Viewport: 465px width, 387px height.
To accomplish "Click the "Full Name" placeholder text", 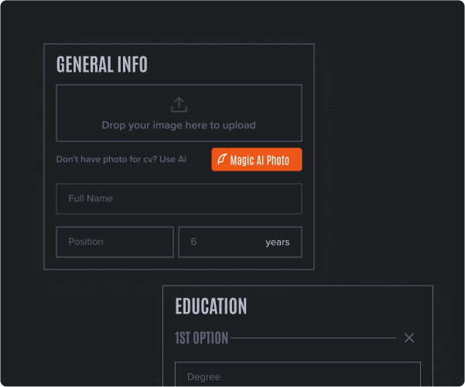I will click(91, 199).
